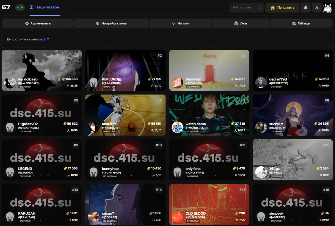This screenshot has width=335, height=226.
Task: Click the 17/25 members count
Action: [x=240, y=86]
